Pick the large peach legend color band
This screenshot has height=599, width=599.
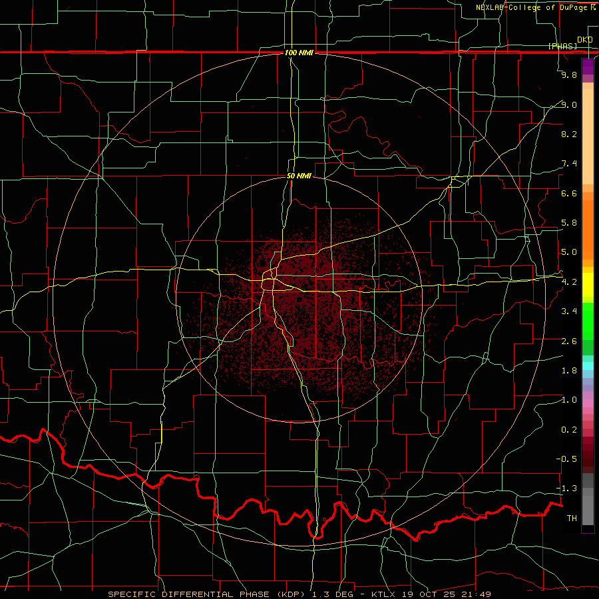click(x=588, y=136)
